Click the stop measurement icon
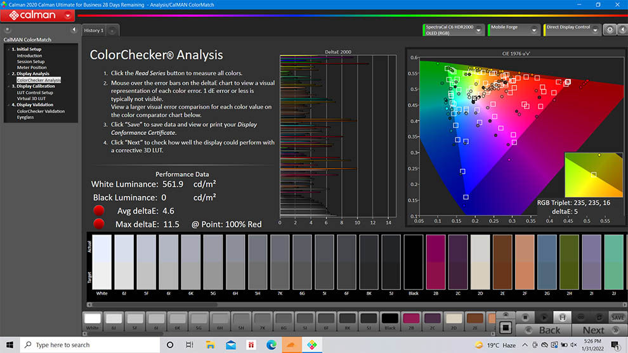This screenshot has width=628, height=353. tap(525, 318)
